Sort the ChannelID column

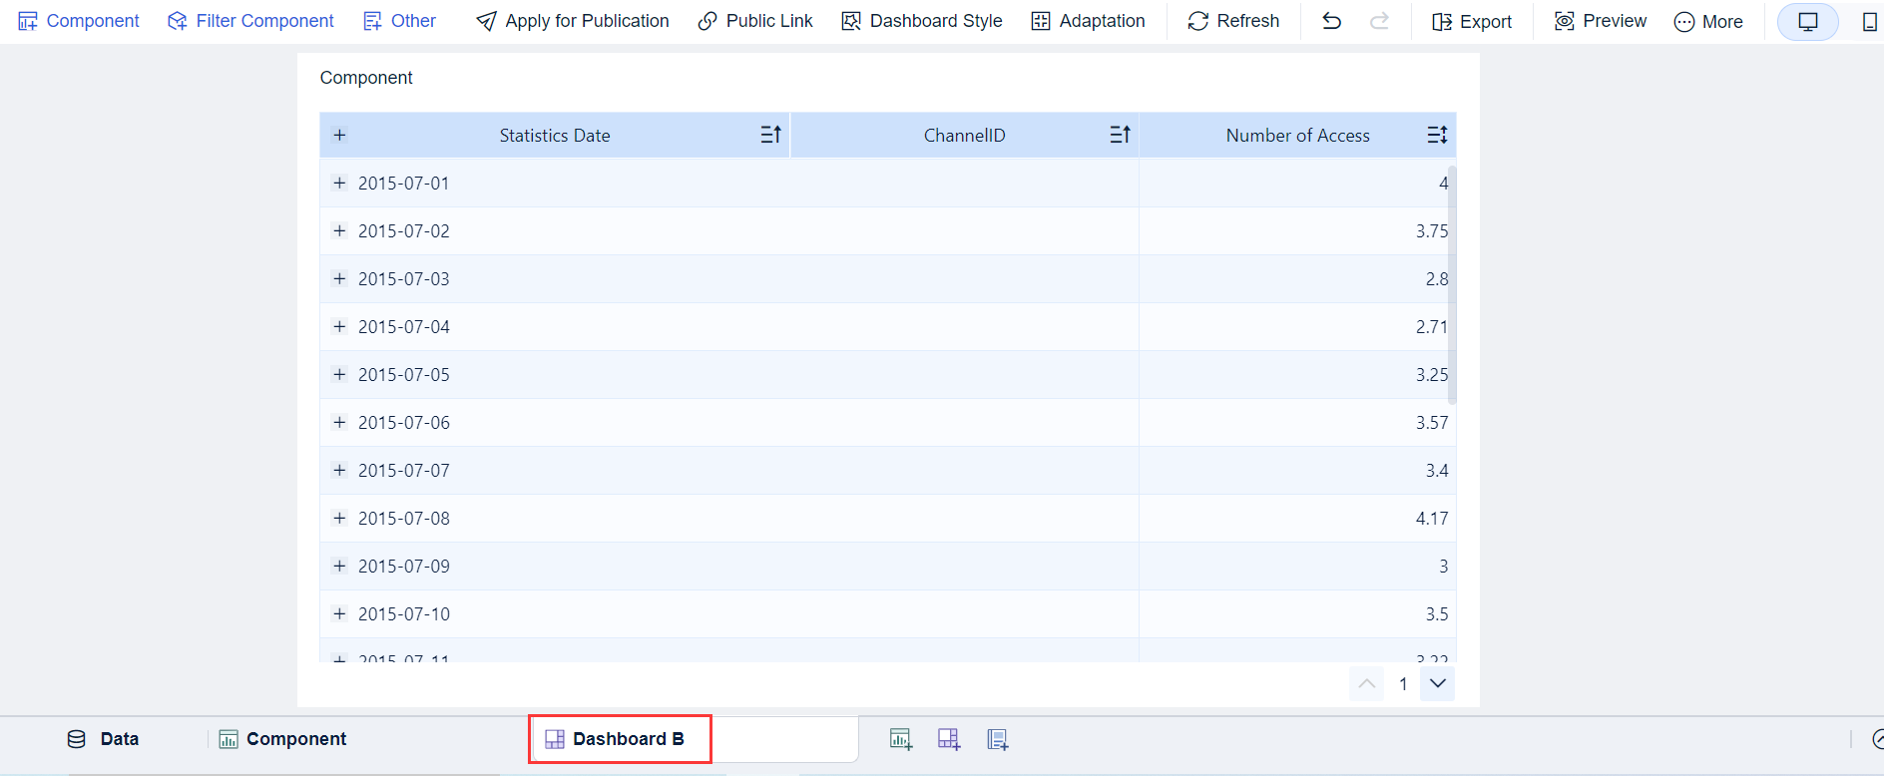pyautogui.click(x=1120, y=135)
